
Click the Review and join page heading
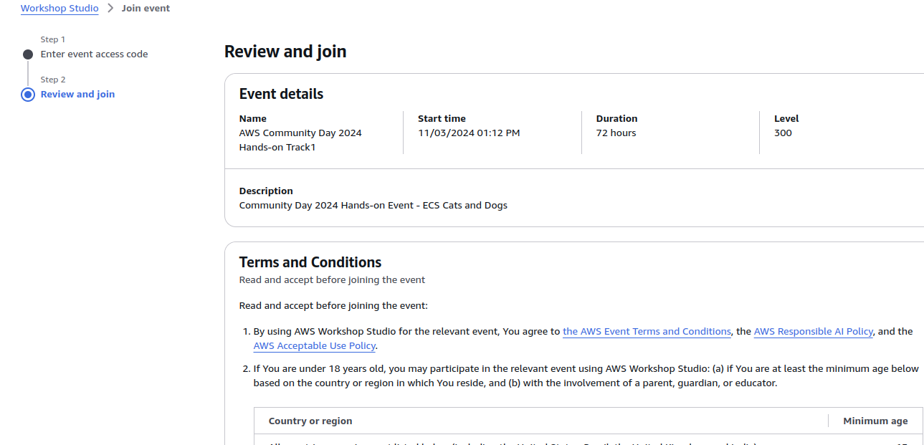(285, 52)
